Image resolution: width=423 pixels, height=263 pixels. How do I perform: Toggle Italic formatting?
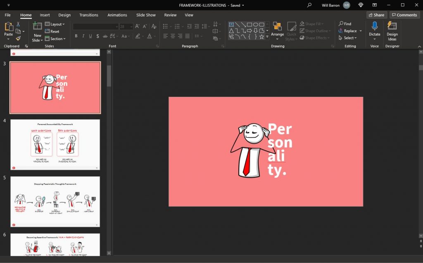83,36
